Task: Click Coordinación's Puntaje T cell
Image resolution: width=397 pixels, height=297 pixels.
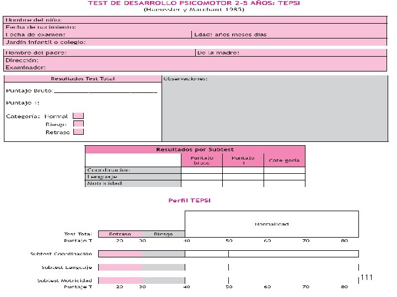Action: tap(243, 170)
